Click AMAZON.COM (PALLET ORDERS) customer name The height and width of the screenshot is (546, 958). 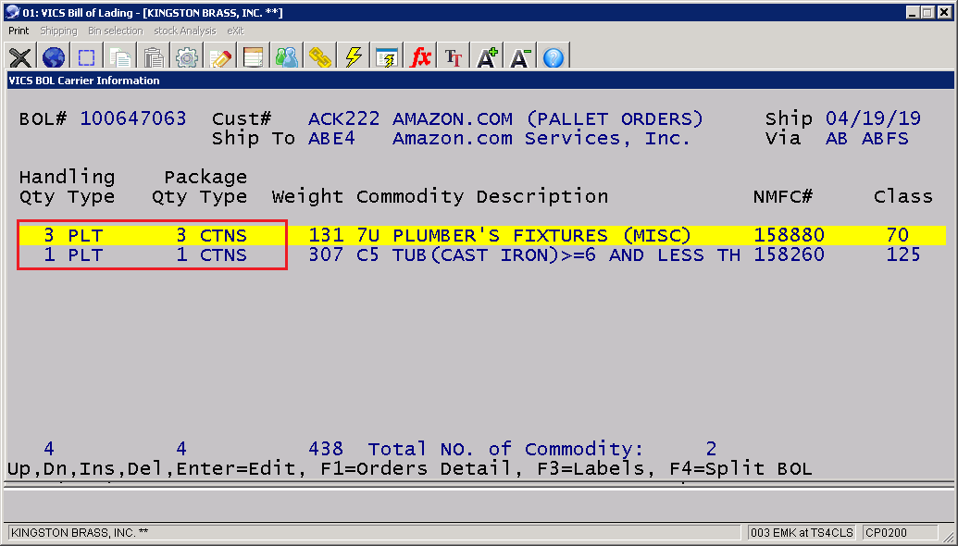tap(547, 118)
